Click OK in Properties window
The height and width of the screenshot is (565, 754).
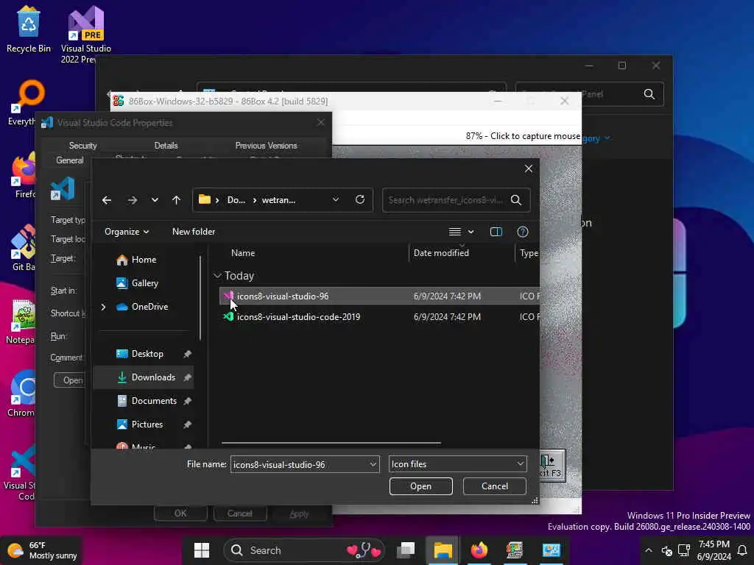click(180, 514)
